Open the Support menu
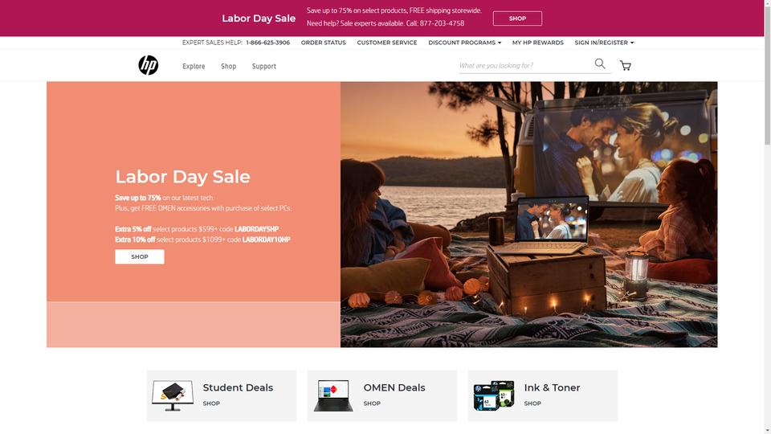 [264, 66]
